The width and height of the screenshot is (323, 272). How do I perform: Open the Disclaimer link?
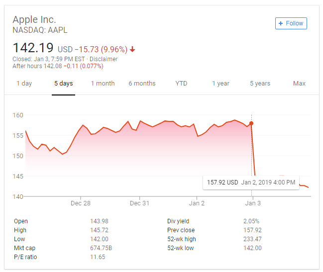(x=104, y=59)
